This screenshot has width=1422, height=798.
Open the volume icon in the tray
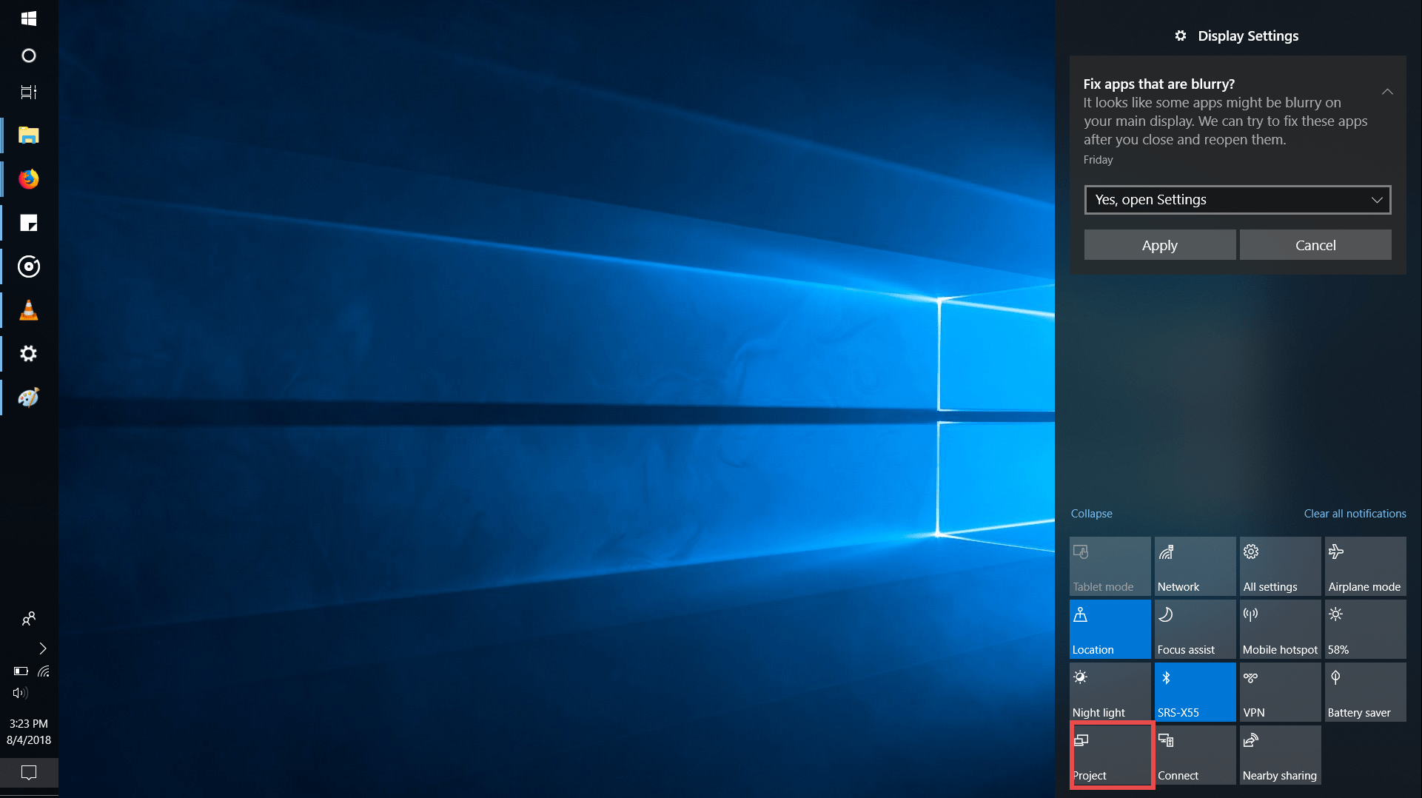coord(19,694)
